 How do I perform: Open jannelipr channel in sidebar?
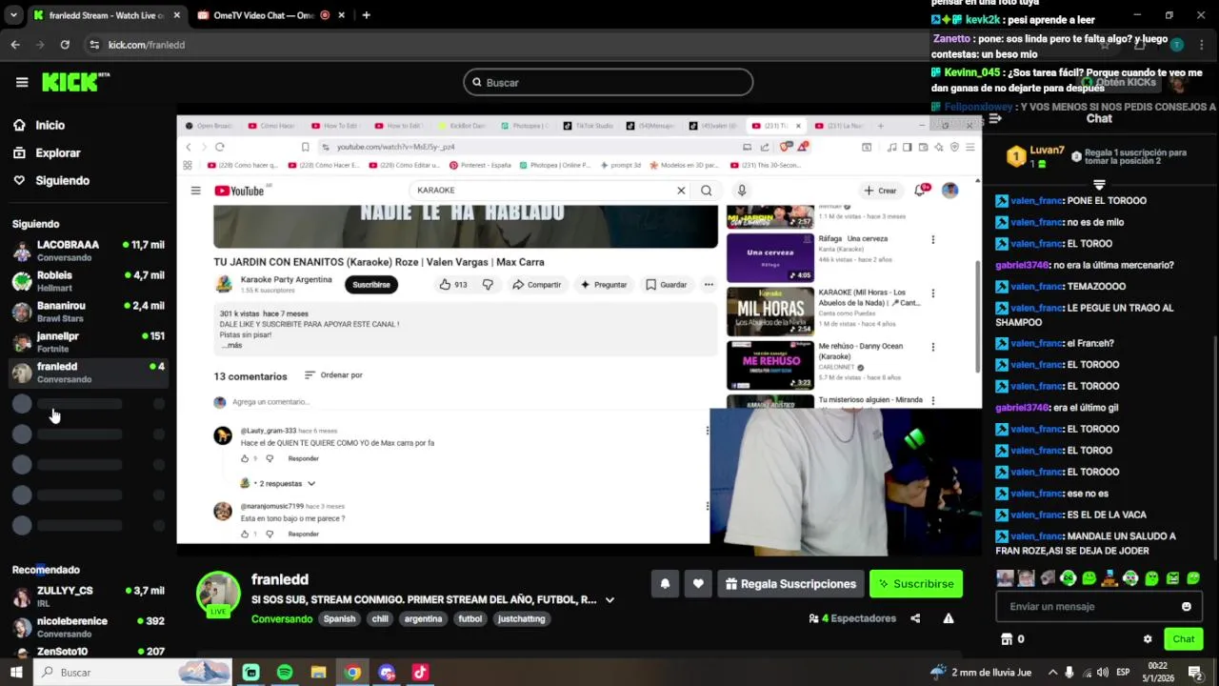88,342
